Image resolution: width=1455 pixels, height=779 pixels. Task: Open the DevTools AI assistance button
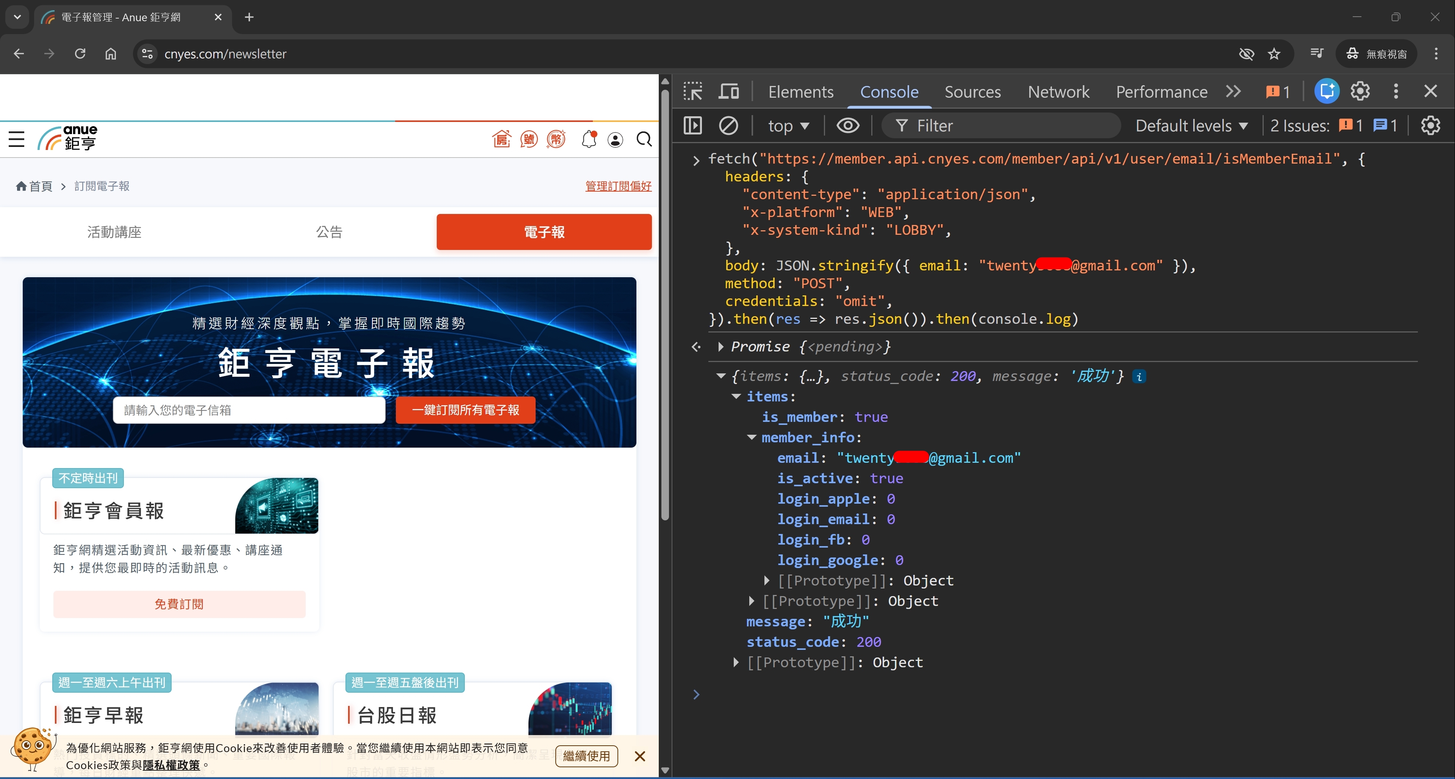coord(1327,91)
